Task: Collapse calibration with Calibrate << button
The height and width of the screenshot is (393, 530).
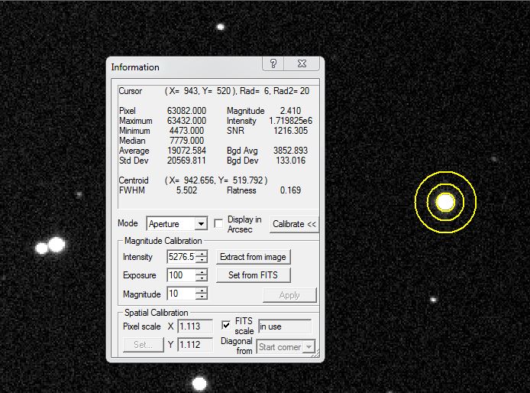Action: pos(294,224)
